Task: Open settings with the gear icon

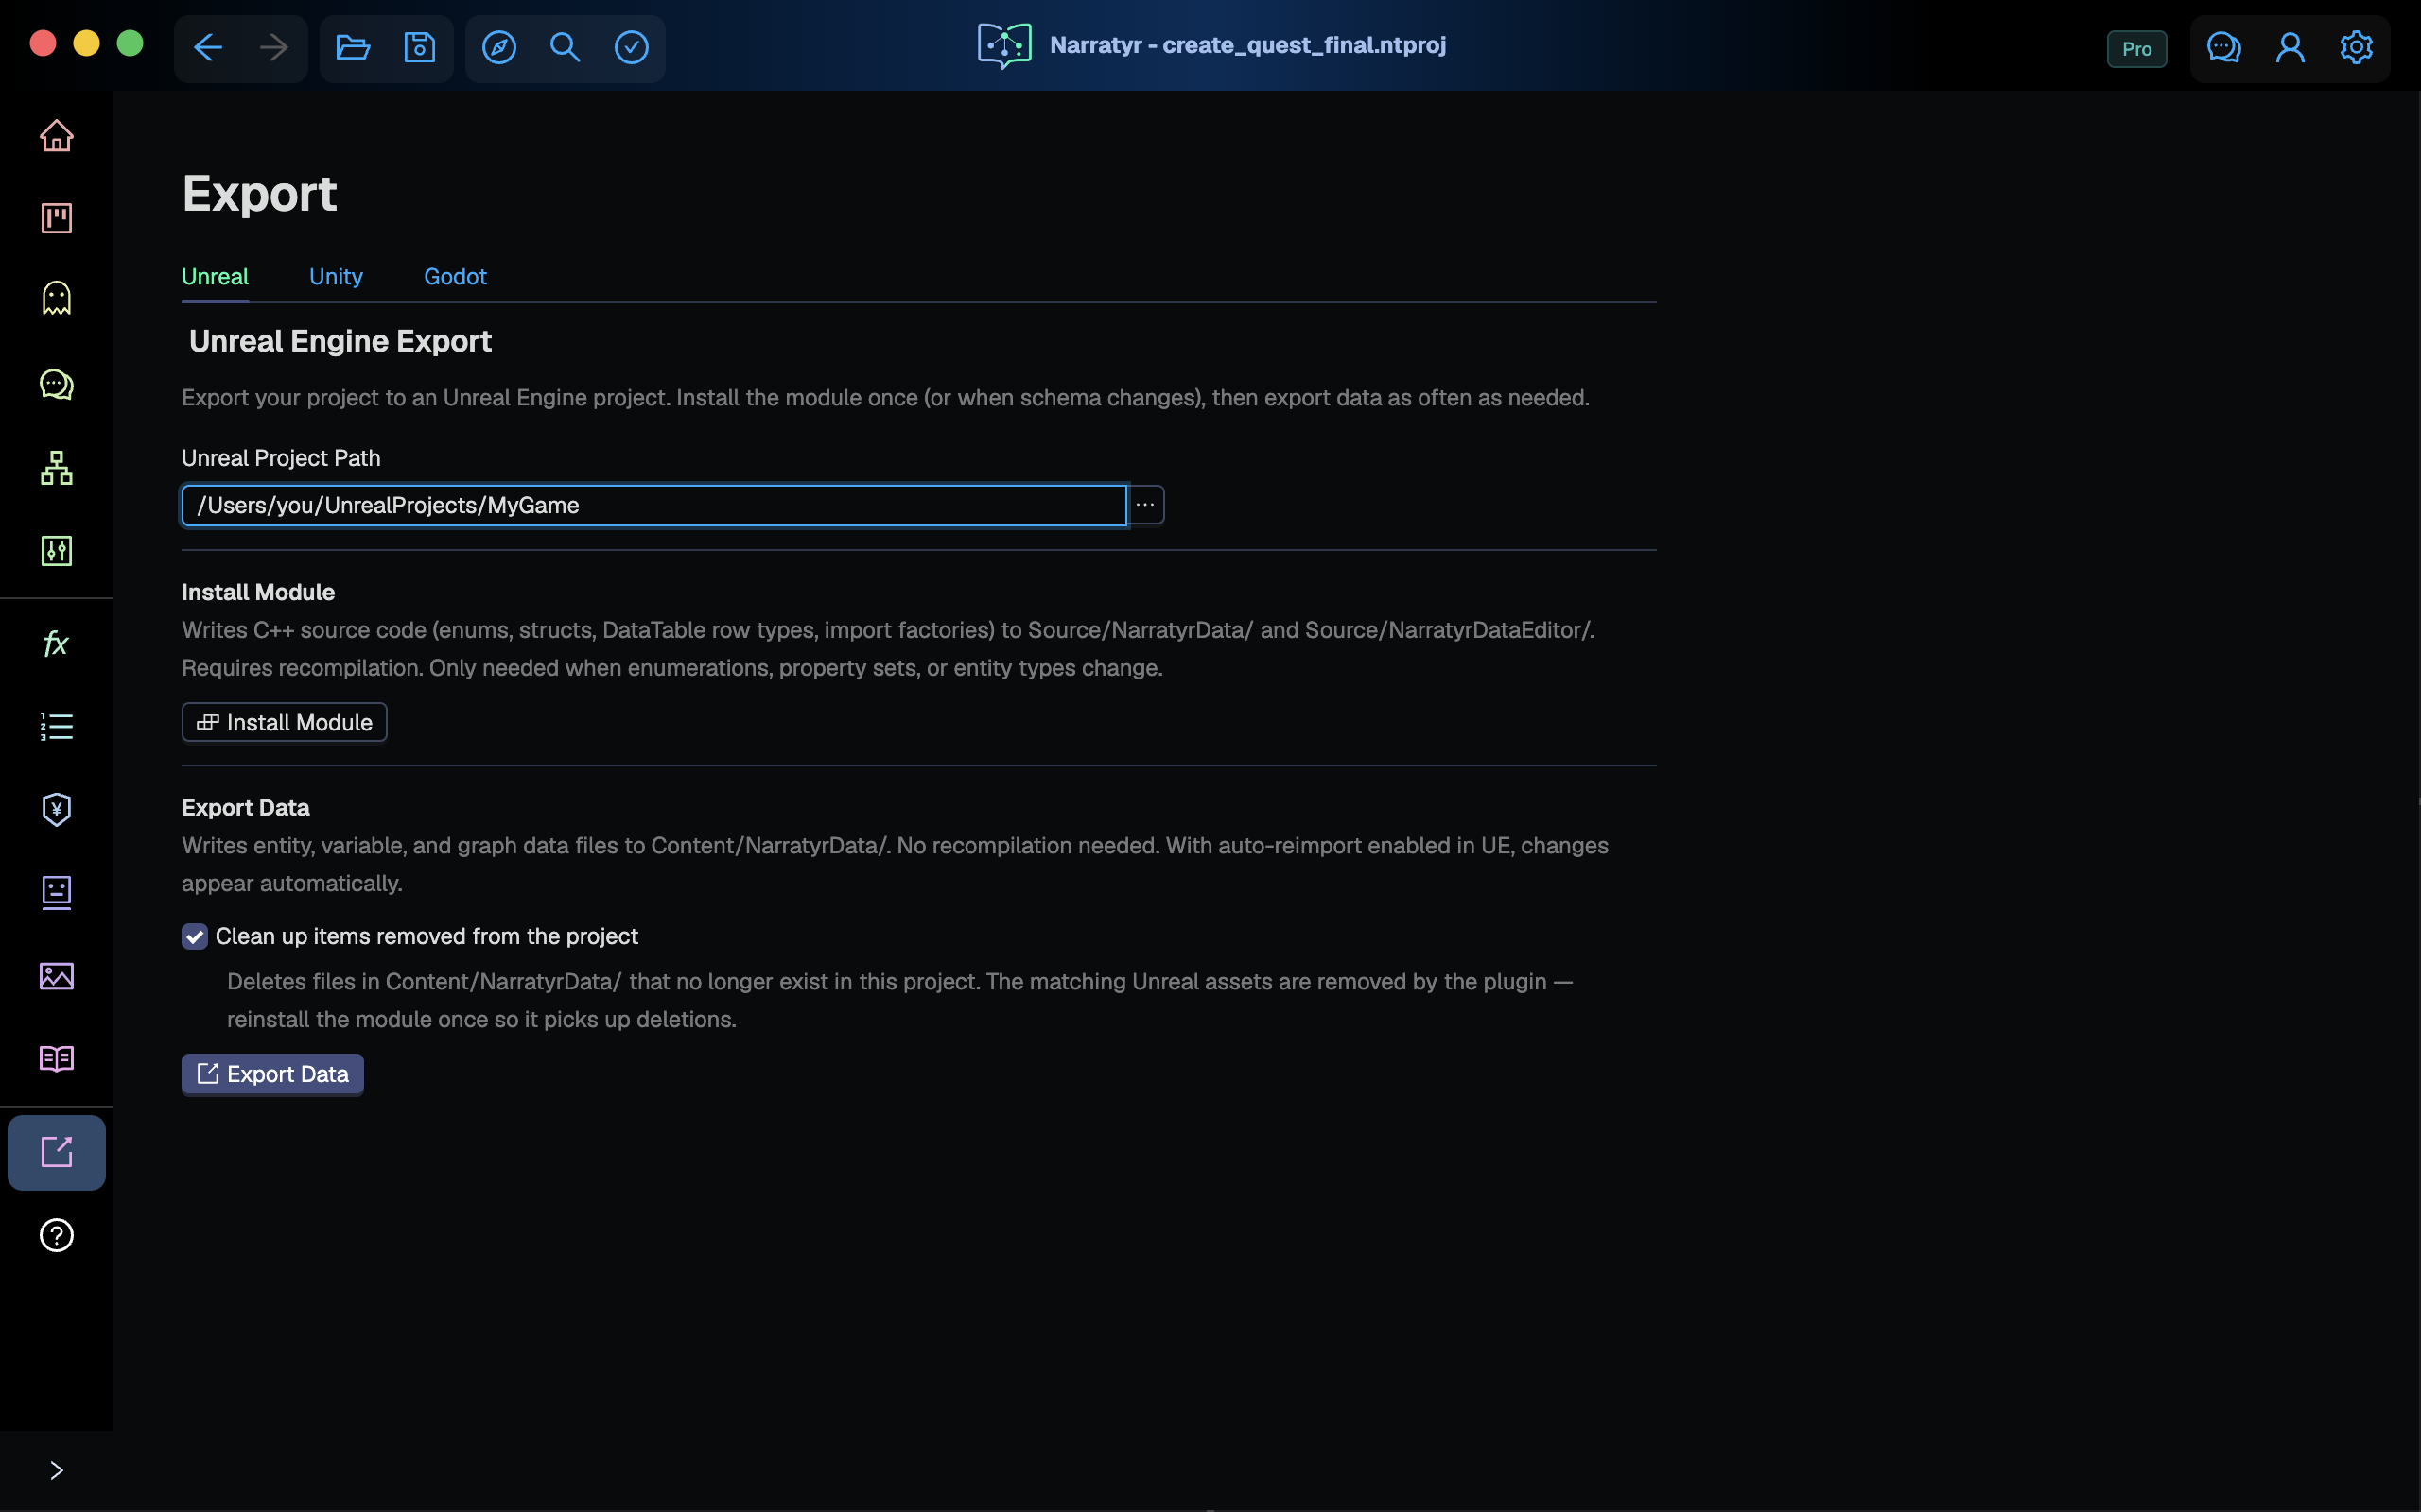Action: click(x=2356, y=47)
